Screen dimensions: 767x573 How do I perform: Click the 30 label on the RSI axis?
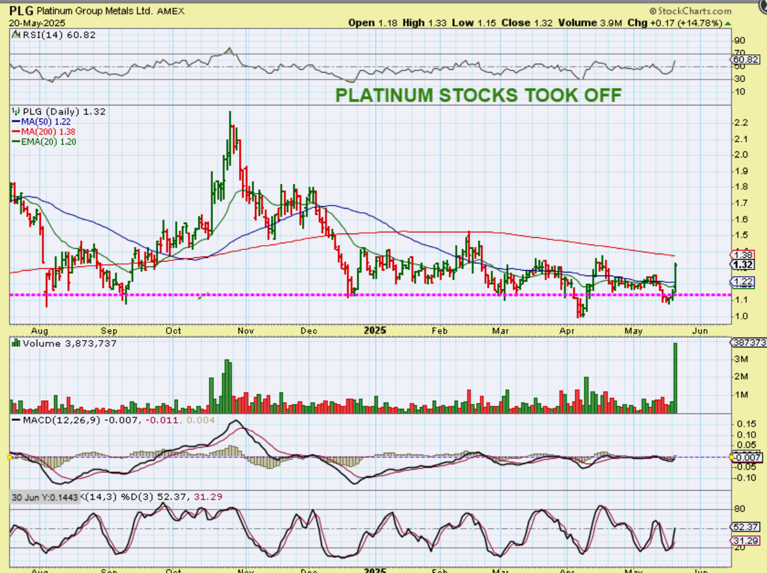tap(740, 79)
